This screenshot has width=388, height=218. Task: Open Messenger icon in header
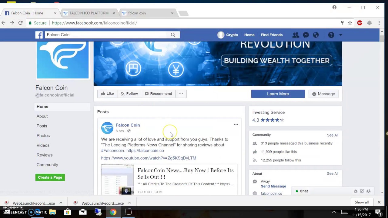pyautogui.click(x=306, y=35)
